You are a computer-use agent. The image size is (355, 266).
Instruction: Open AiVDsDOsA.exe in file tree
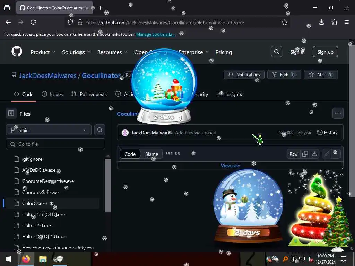[39, 170]
